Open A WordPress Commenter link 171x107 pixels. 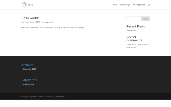136,44
